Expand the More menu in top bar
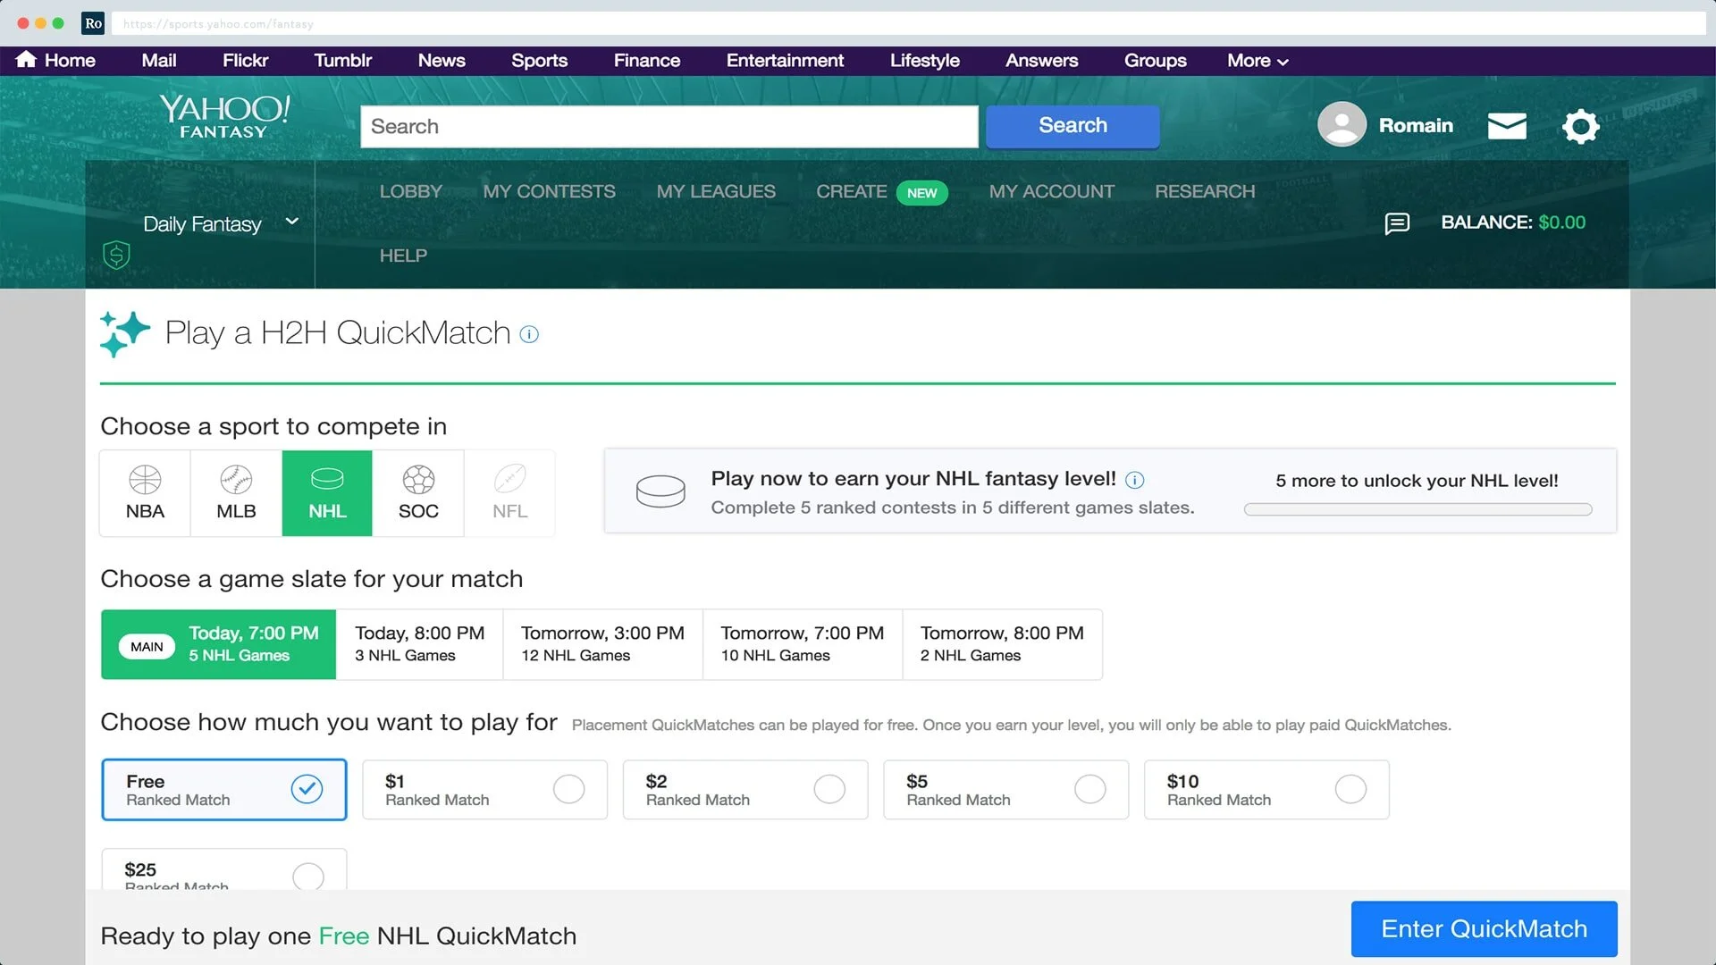 point(1257,61)
